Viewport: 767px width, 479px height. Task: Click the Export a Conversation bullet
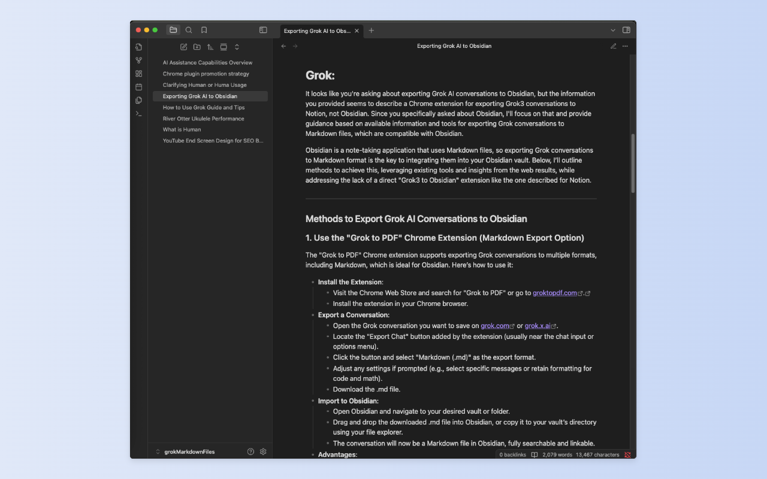pos(354,315)
